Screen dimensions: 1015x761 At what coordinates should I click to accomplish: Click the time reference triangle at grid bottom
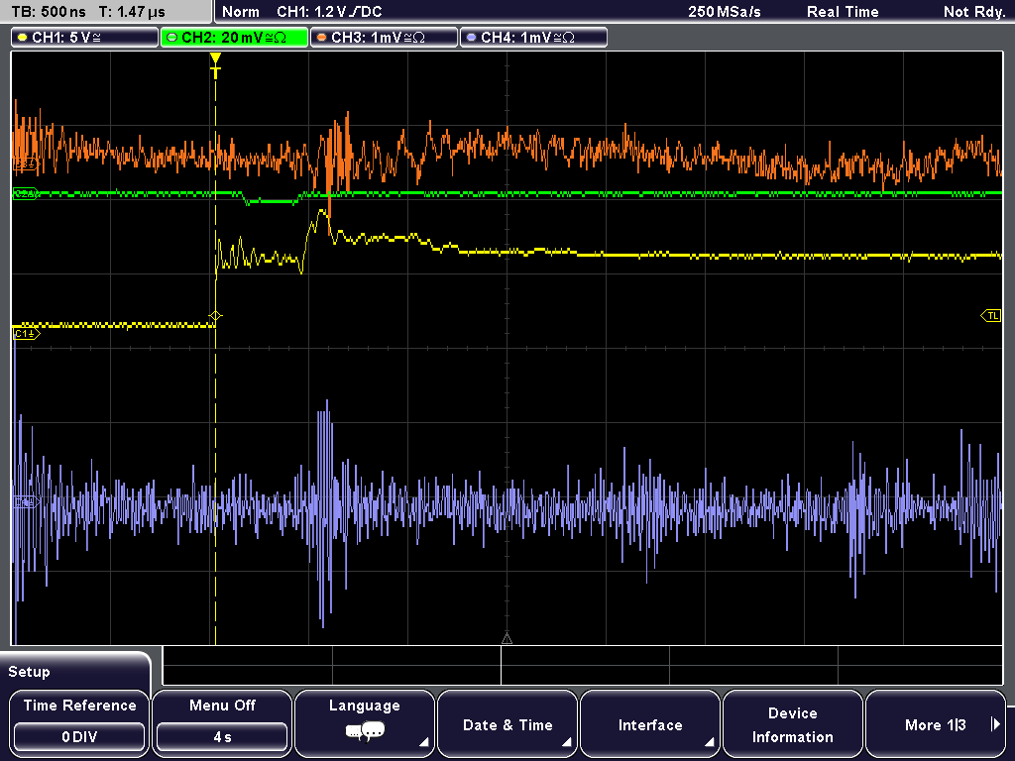tap(507, 639)
